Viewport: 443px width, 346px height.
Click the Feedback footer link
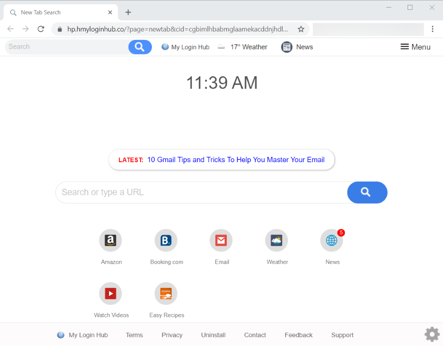(x=298, y=335)
